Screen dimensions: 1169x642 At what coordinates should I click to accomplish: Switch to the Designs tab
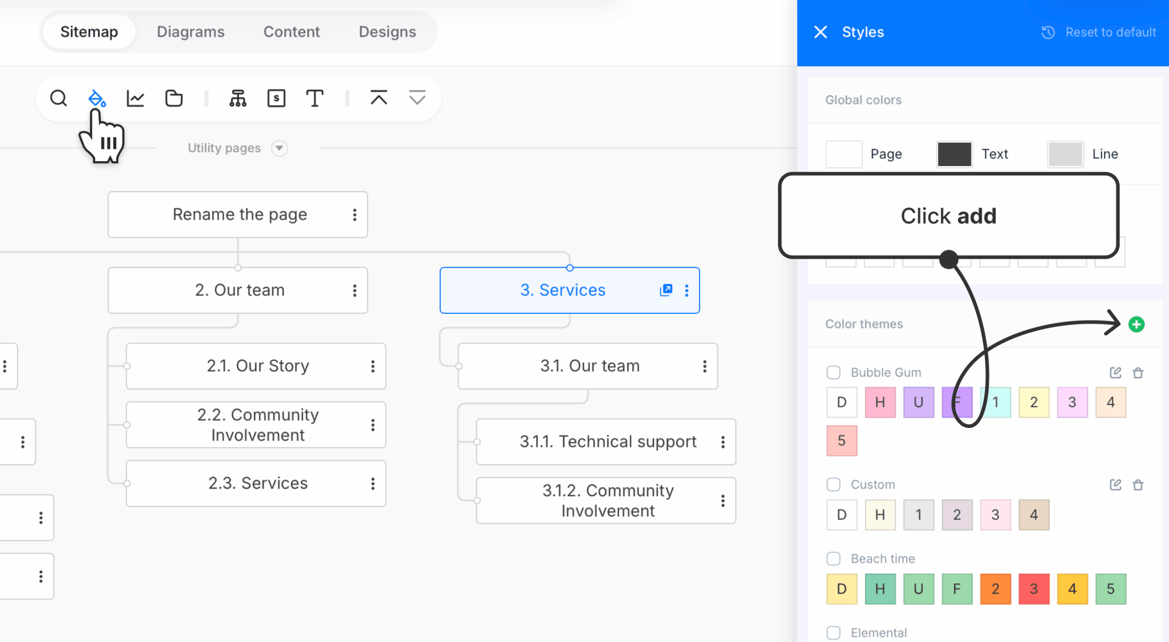tap(387, 32)
